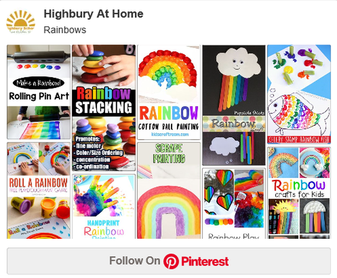The image size is (337, 278).
Task: Select the Handprint Rainbow Painting pin
Action: [104, 207]
